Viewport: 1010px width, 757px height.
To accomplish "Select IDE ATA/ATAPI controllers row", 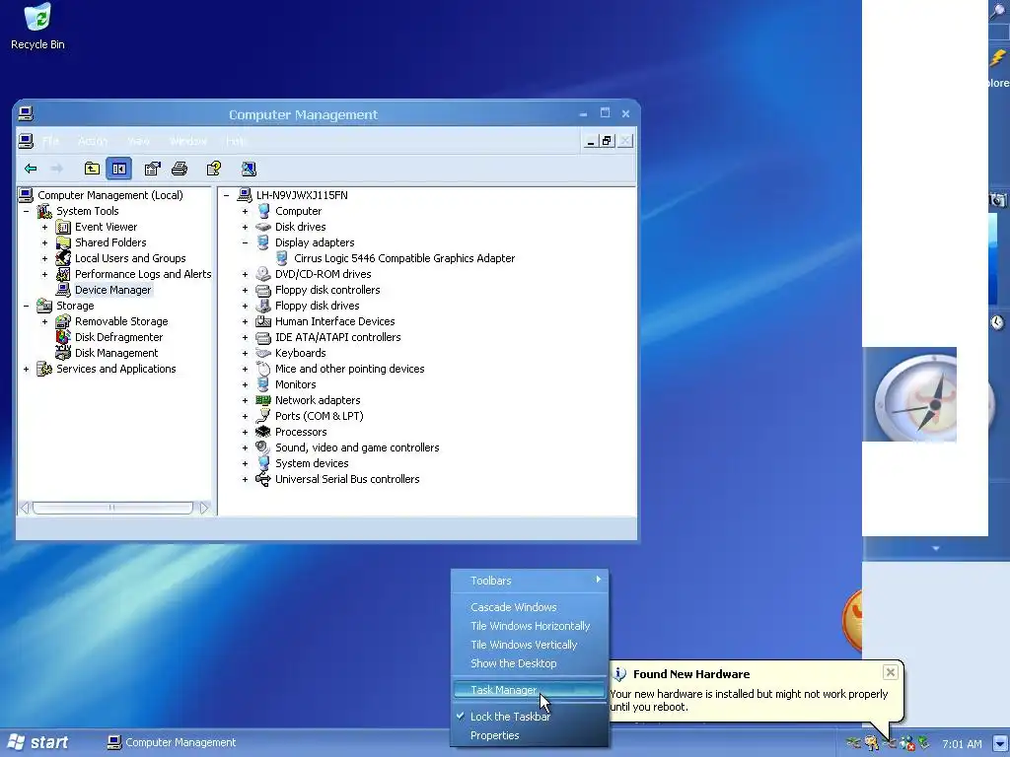I will [x=337, y=337].
